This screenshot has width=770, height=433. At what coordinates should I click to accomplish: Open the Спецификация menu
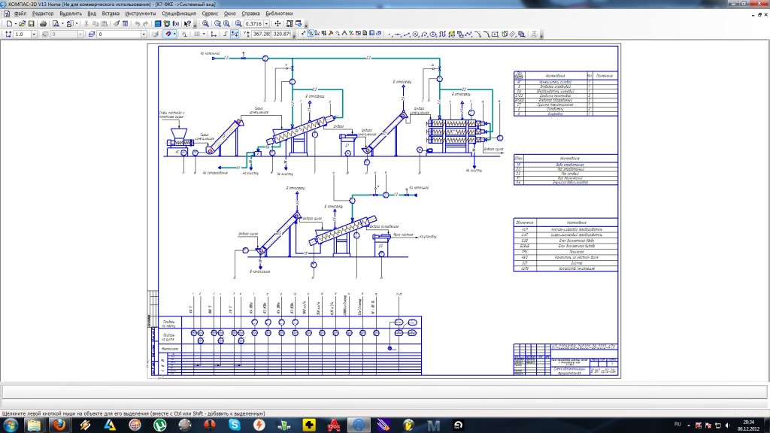[179, 14]
